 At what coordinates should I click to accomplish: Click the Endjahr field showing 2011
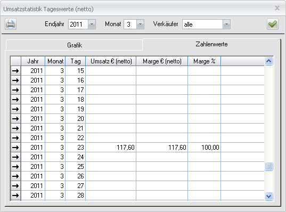(x=78, y=25)
